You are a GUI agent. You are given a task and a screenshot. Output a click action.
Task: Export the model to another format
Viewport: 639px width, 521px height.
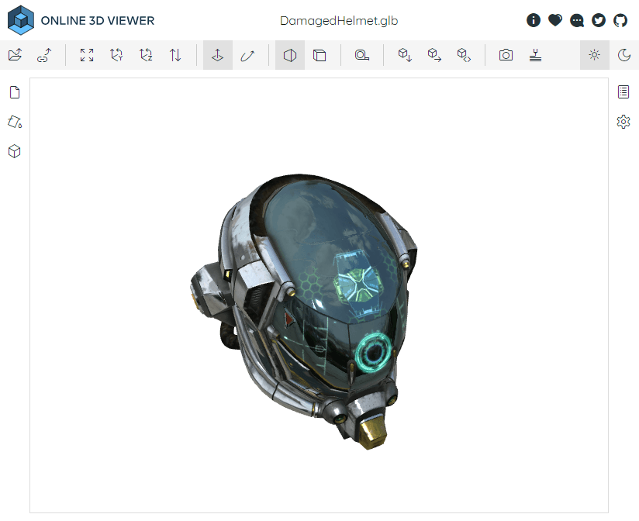coord(404,55)
